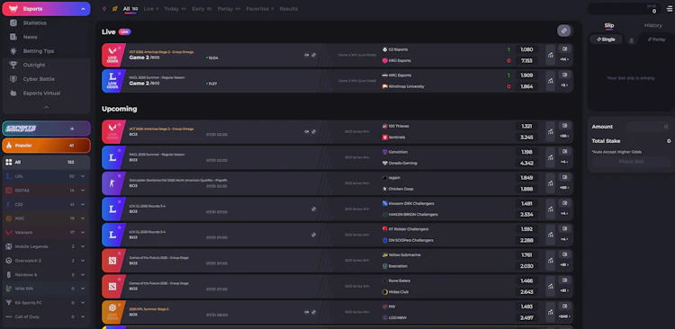Switch to the History tab in bet slip
The image size is (675, 329).
(652, 25)
